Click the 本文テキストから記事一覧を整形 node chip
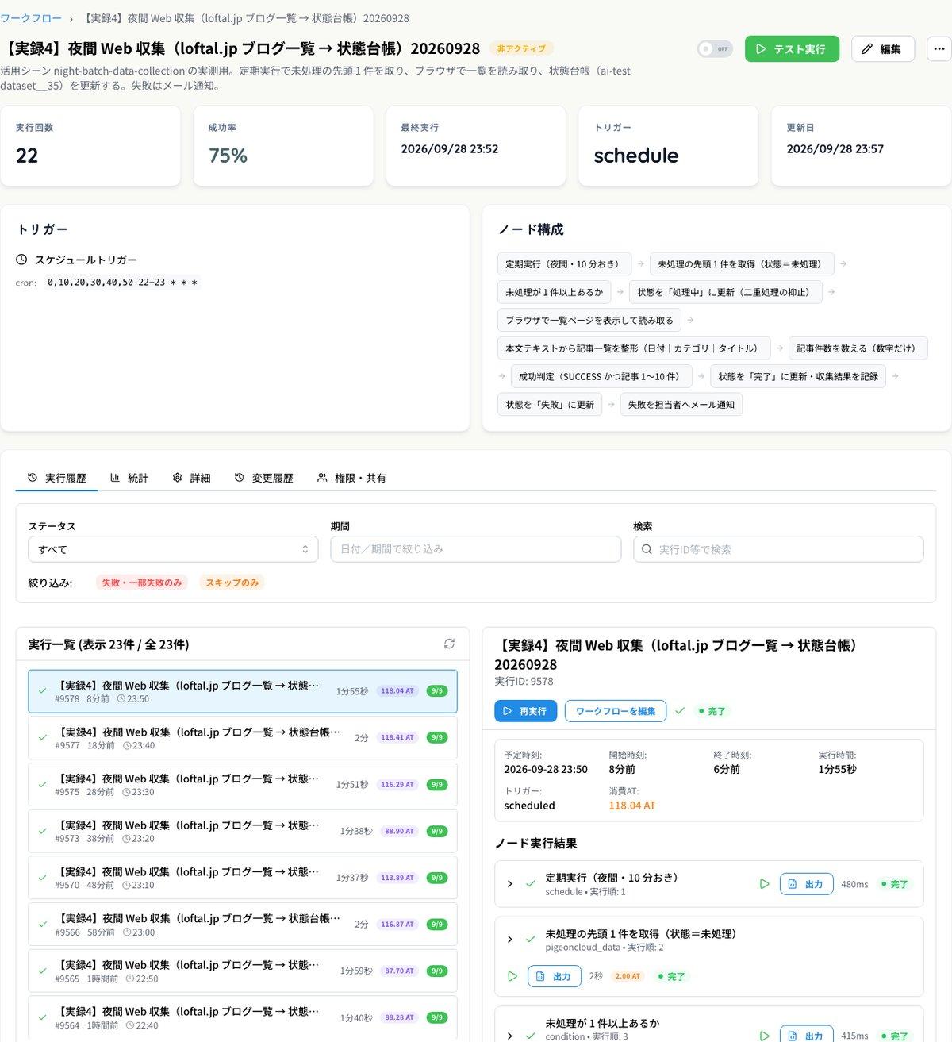This screenshot has height=1042, width=952. pyautogui.click(x=634, y=348)
